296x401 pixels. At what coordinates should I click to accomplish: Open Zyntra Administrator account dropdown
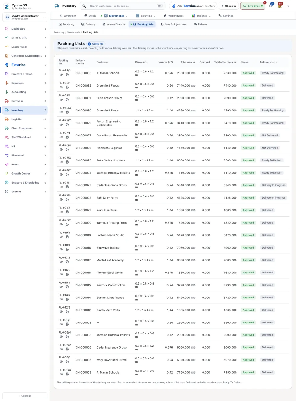[25, 17]
